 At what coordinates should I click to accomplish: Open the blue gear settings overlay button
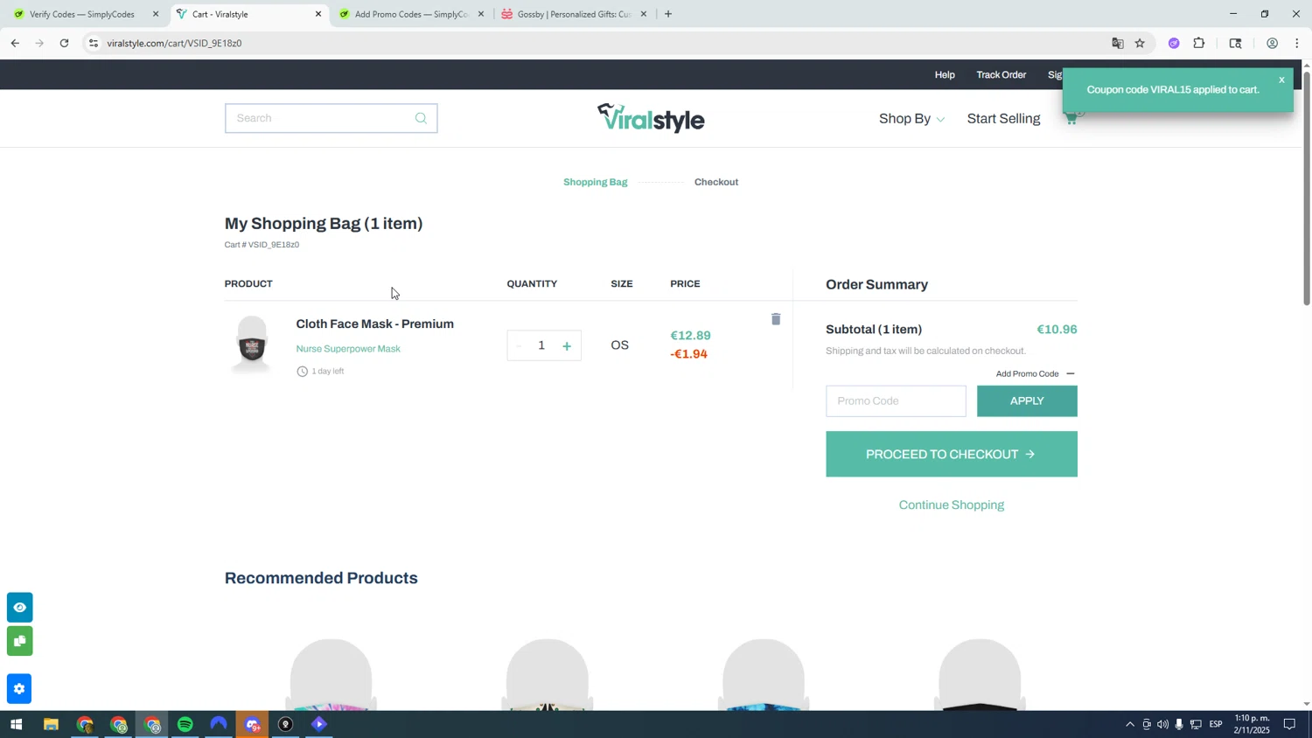click(19, 689)
